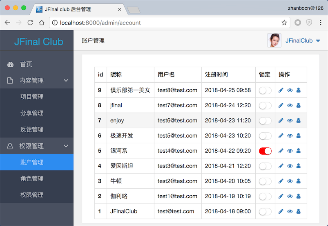Toggle lock switch for jfinal account
This screenshot has width=328, height=226.
tap(265, 106)
